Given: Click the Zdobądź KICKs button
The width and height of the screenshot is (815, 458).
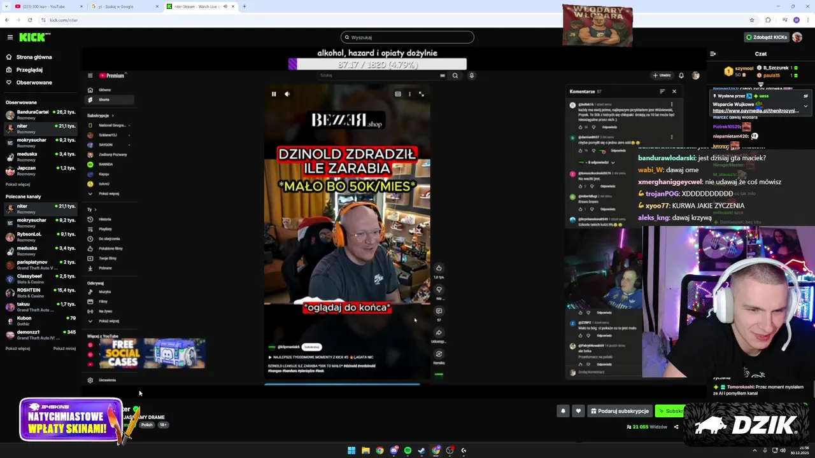Looking at the screenshot, I should tap(767, 38).
